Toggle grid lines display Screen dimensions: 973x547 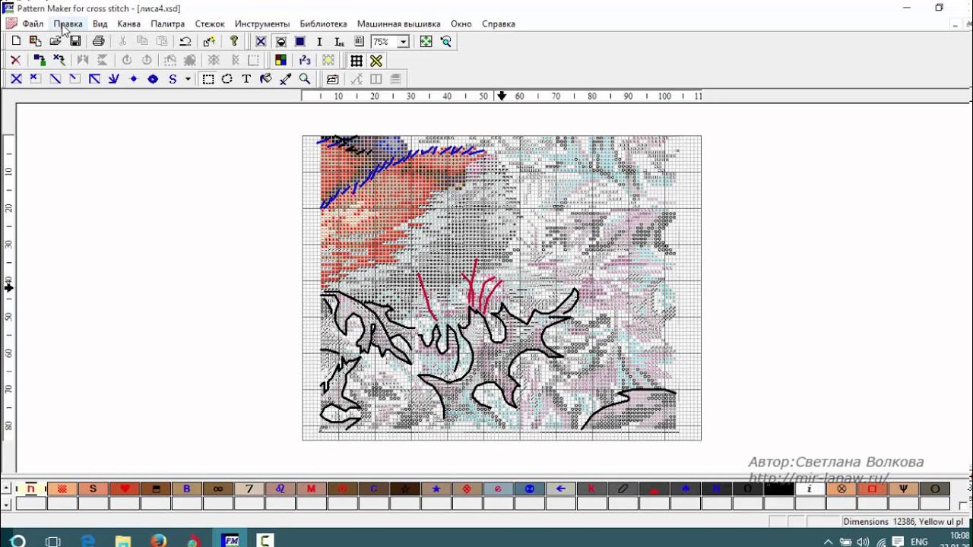pyautogui.click(x=357, y=61)
